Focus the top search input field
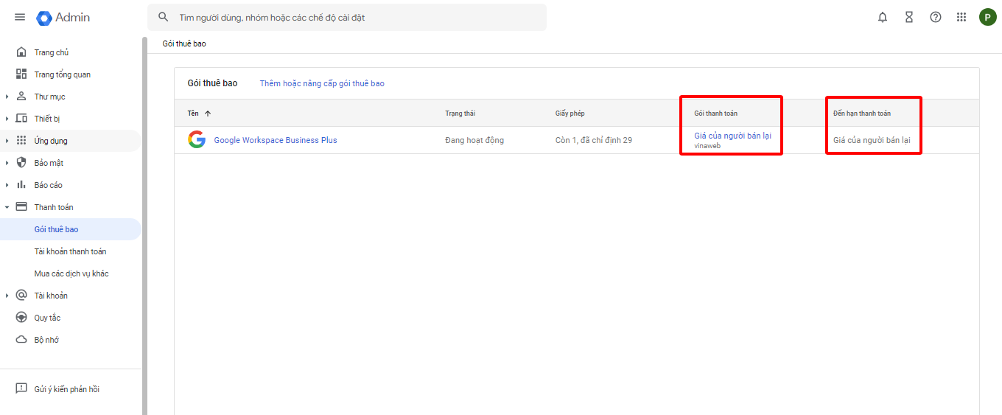 pos(354,17)
